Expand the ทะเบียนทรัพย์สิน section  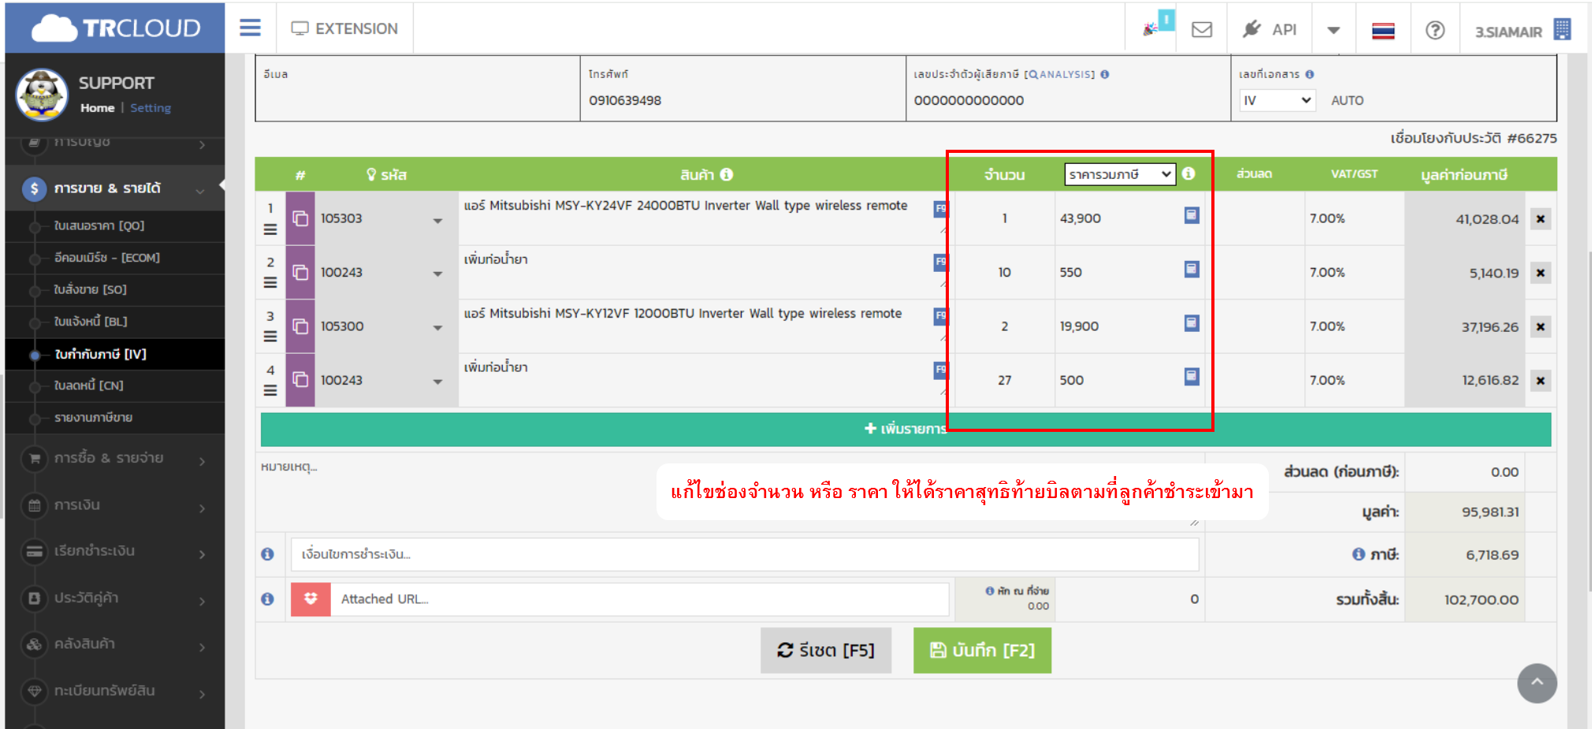point(115,691)
